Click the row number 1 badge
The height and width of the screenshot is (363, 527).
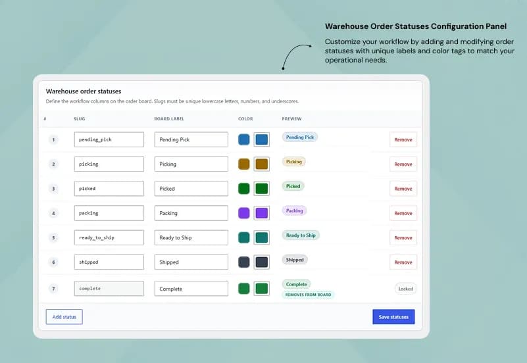(x=53, y=139)
